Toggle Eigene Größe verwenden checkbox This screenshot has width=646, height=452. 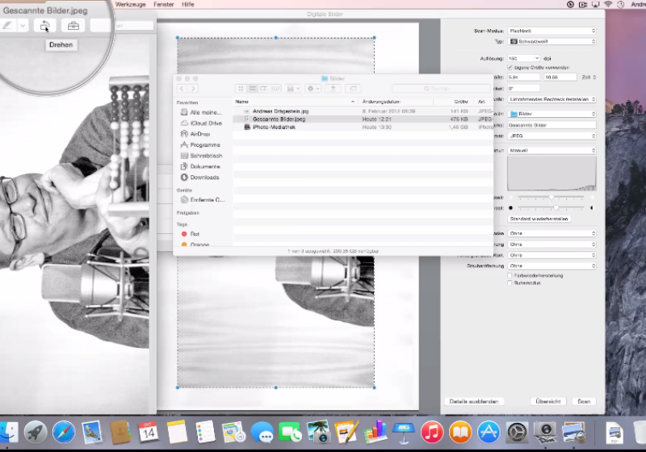[510, 67]
